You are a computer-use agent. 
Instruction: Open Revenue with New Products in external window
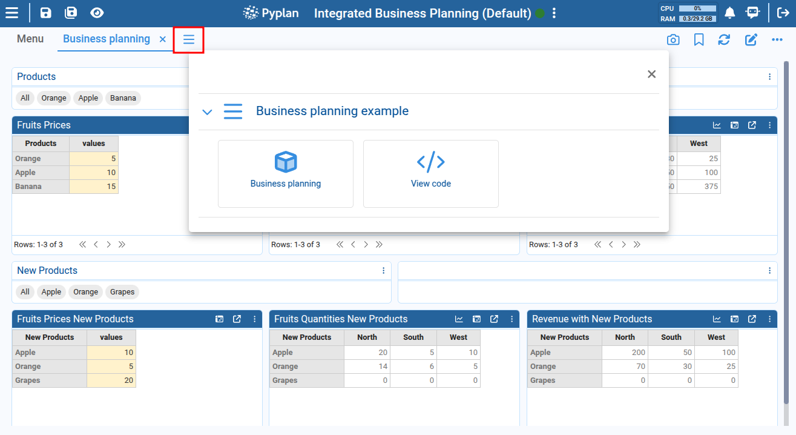click(752, 319)
